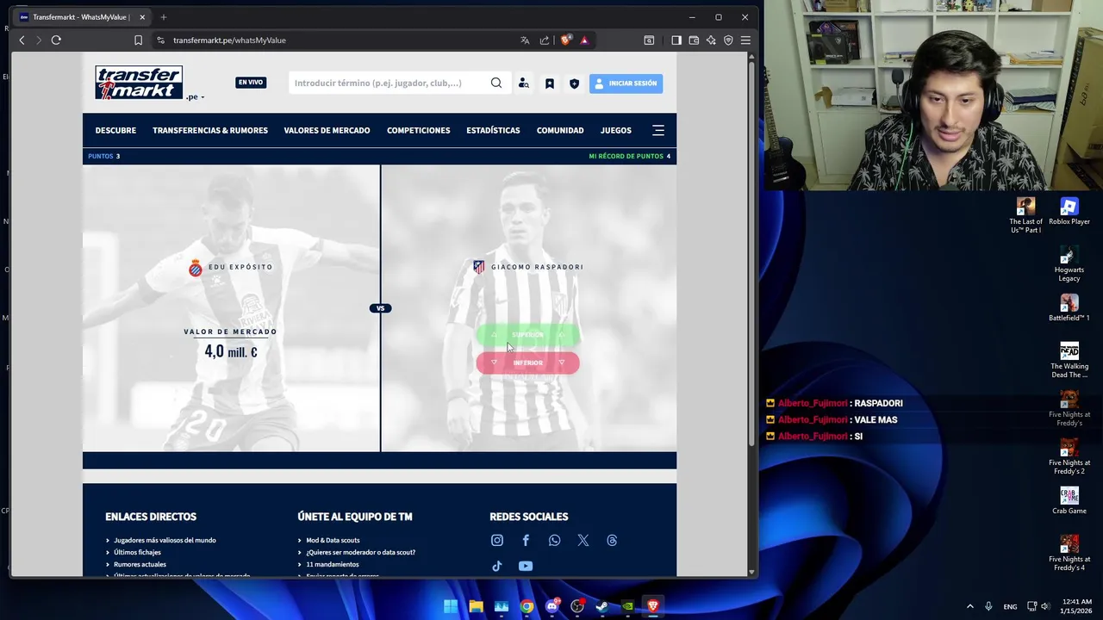Open the detailed person search icon
Image resolution: width=1103 pixels, height=620 pixels.
pyautogui.click(x=523, y=84)
